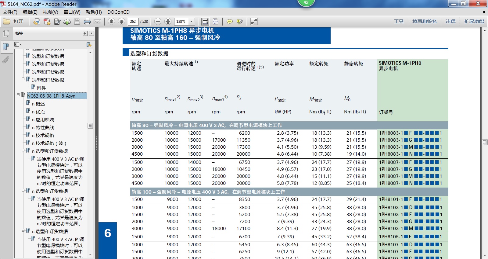Click the document scrollbar down arrow

tap(485, 256)
